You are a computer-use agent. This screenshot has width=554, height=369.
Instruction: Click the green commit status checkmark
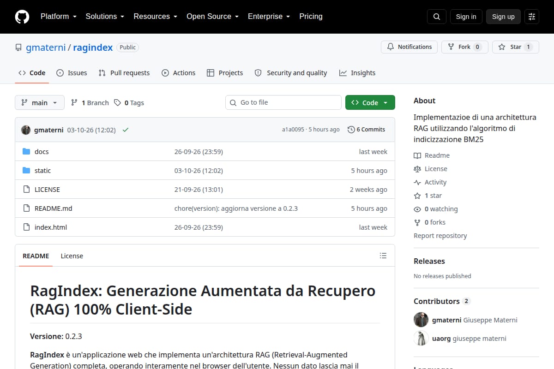pos(125,130)
